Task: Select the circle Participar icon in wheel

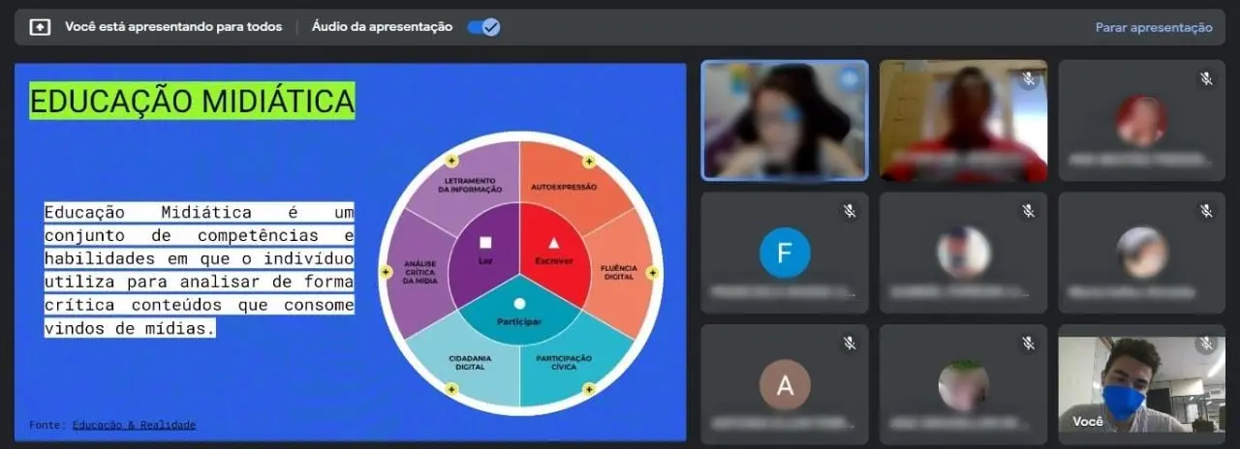Action: (519, 304)
